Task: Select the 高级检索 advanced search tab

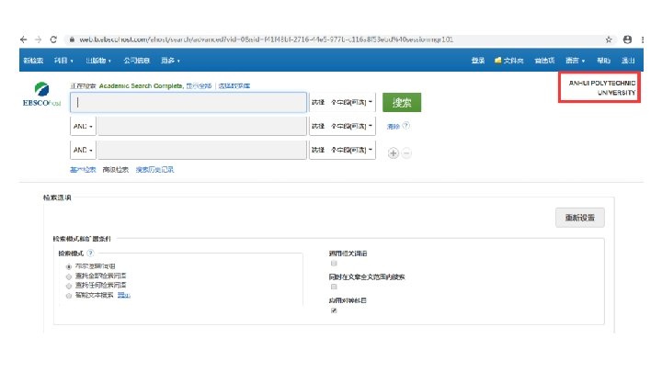Action: 115,170
